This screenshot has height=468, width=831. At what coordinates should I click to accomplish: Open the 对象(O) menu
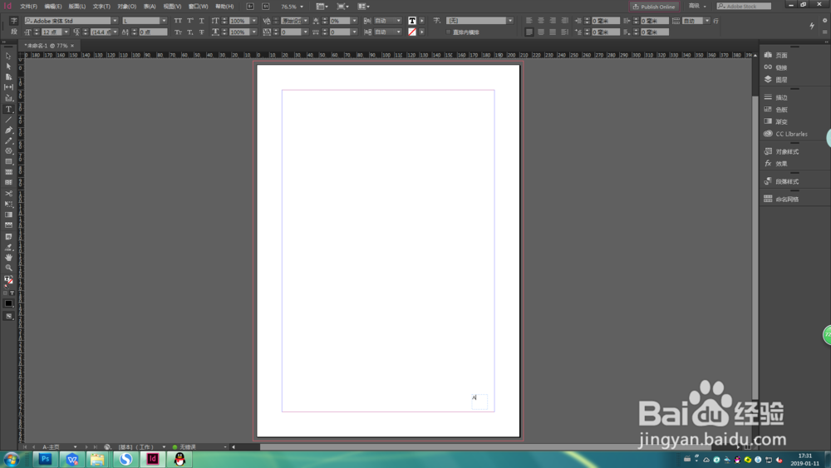coord(126,7)
